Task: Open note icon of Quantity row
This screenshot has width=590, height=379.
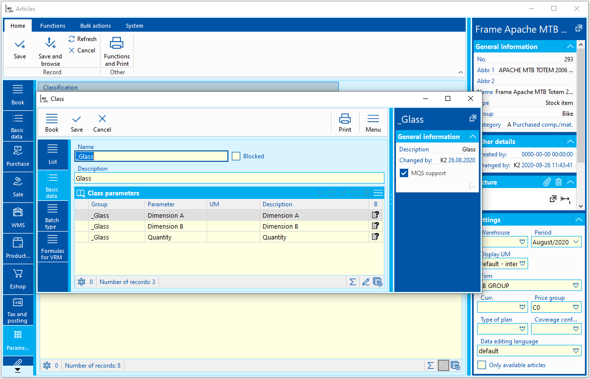Action: pyautogui.click(x=375, y=237)
